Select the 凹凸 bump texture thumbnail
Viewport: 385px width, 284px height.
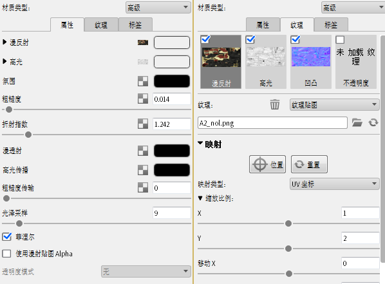pos(311,62)
